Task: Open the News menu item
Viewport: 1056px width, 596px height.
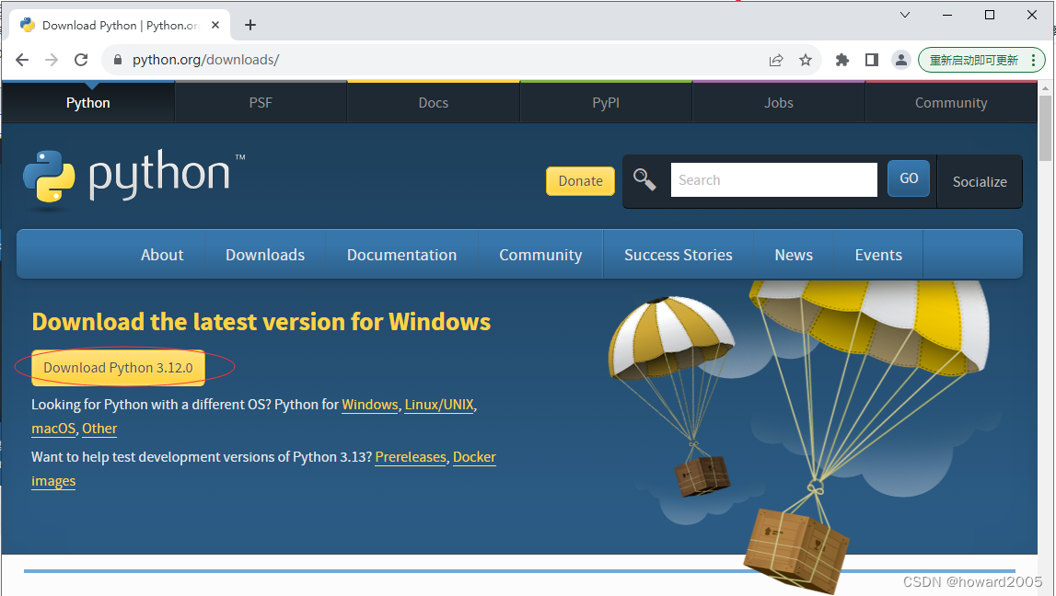Action: click(794, 255)
